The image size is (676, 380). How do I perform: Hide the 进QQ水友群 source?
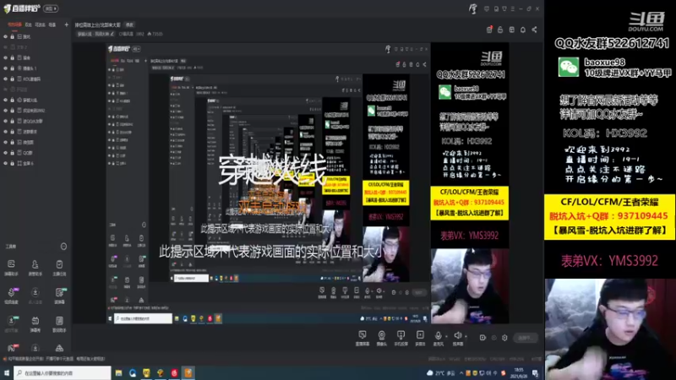6,121
